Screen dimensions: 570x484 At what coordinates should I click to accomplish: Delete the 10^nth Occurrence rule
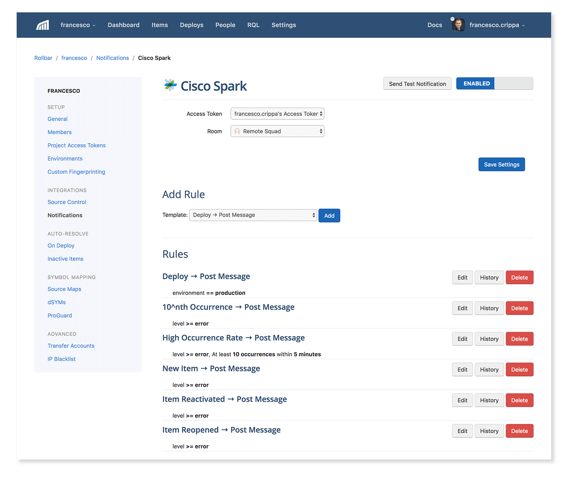(520, 308)
